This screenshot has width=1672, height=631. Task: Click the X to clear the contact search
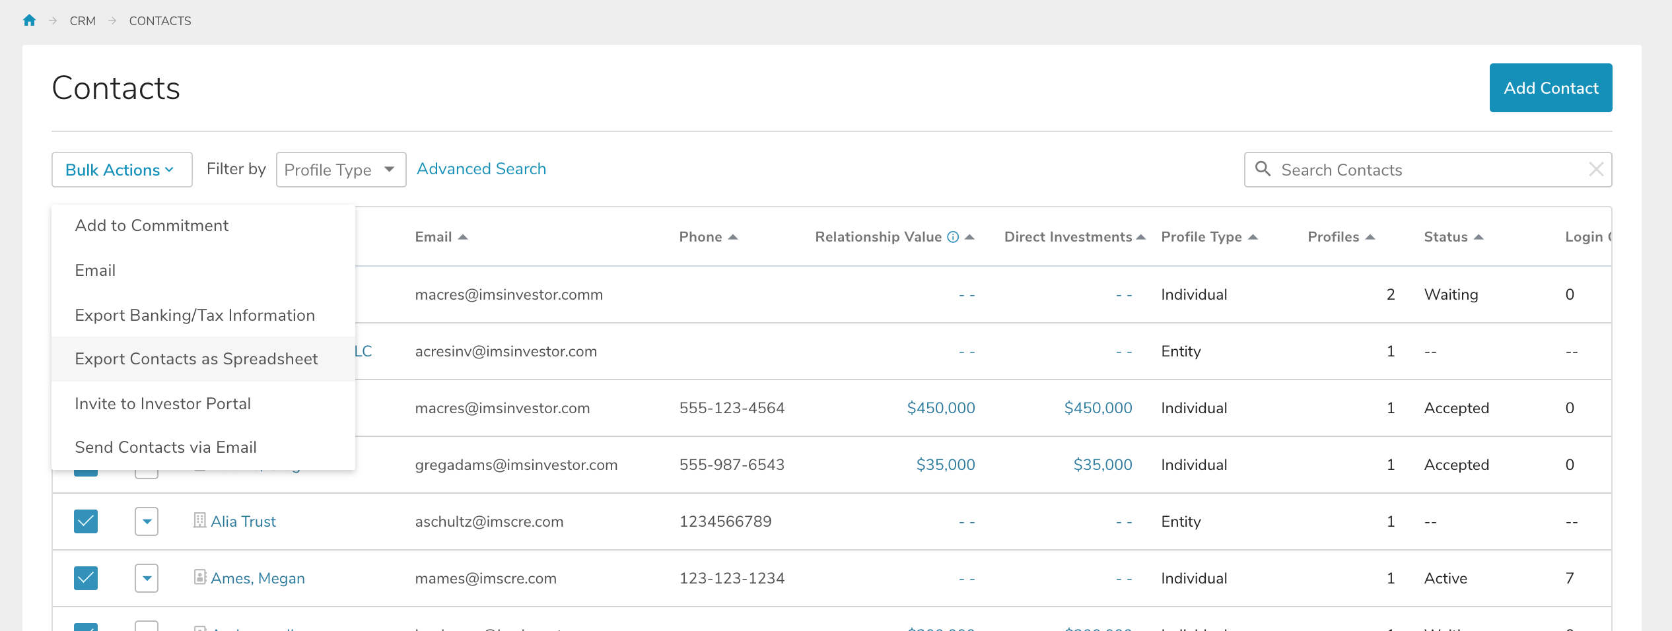pos(1597,169)
